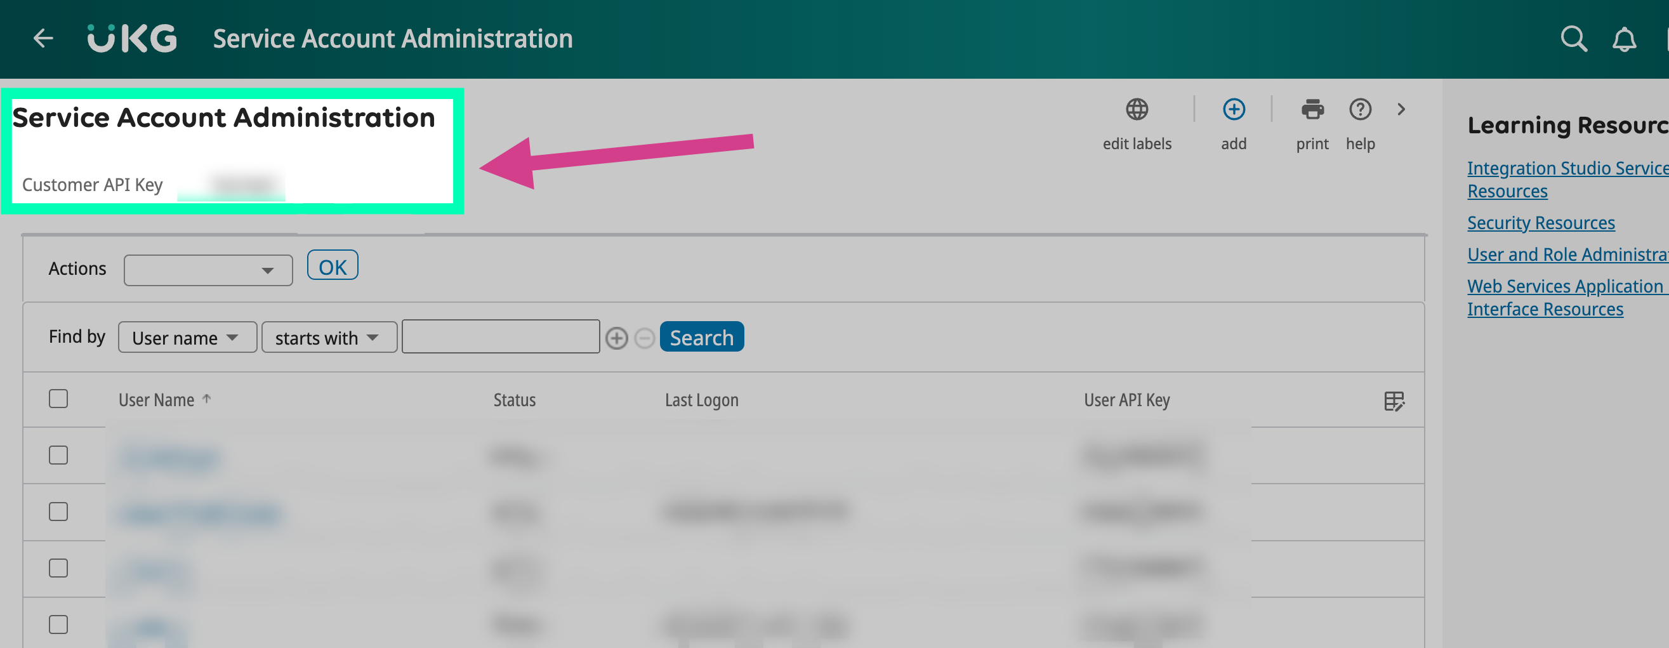Click the OK button
This screenshot has width=1669, height=648.
333,266
